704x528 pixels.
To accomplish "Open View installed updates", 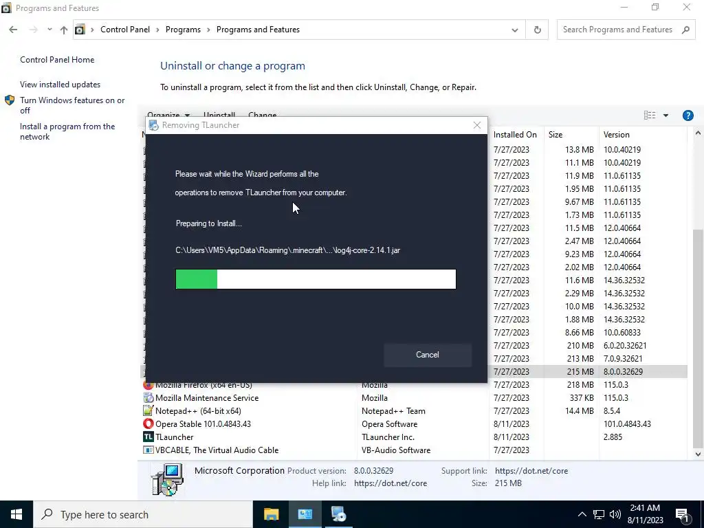I will [60, 85].
